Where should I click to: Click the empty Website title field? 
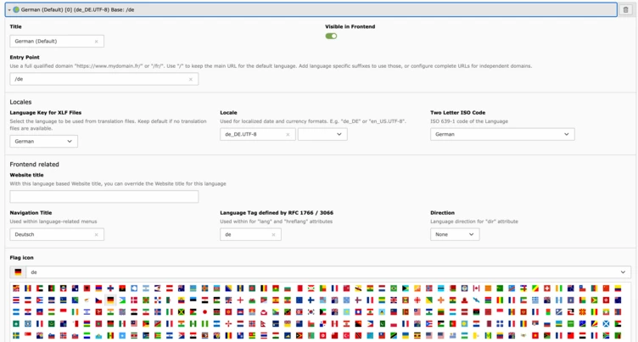pyautogui.click(x=104, y=197)
